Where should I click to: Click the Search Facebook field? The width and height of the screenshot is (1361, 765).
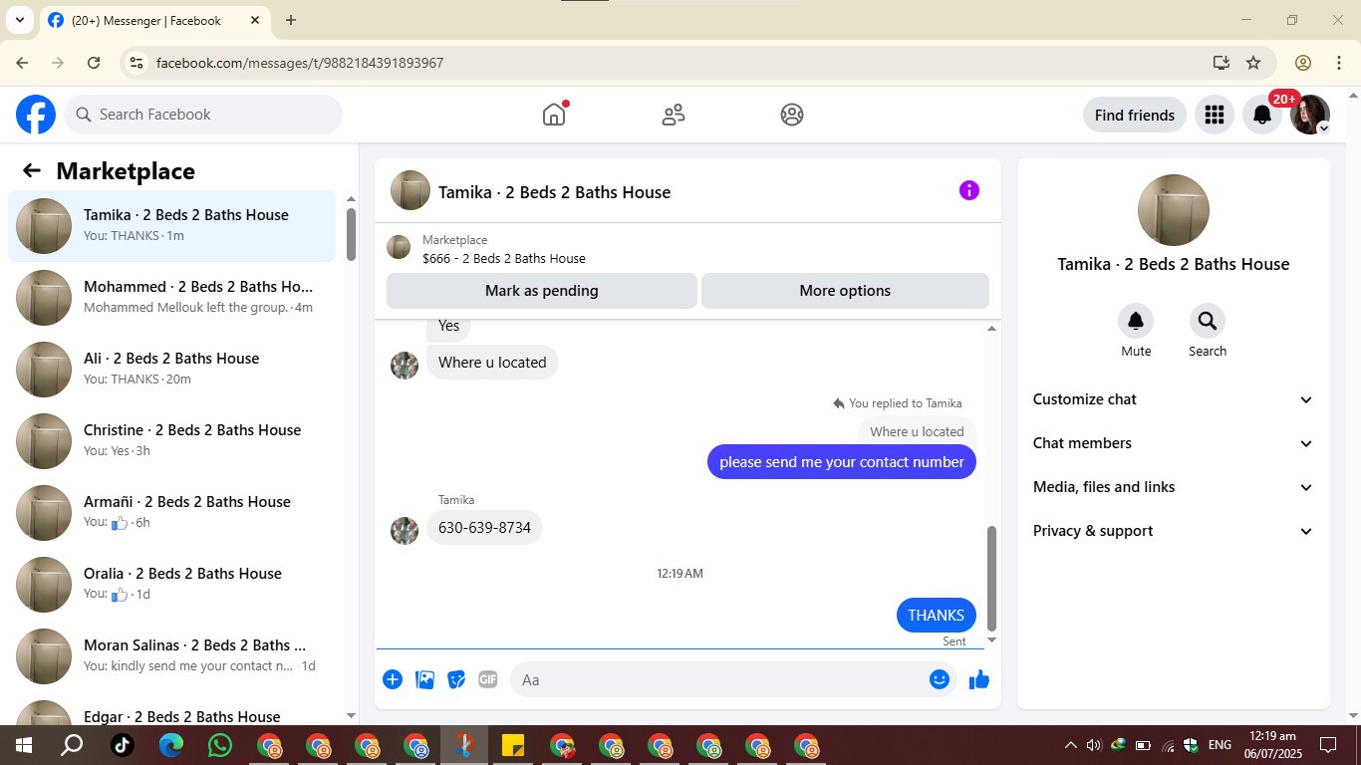203,115
